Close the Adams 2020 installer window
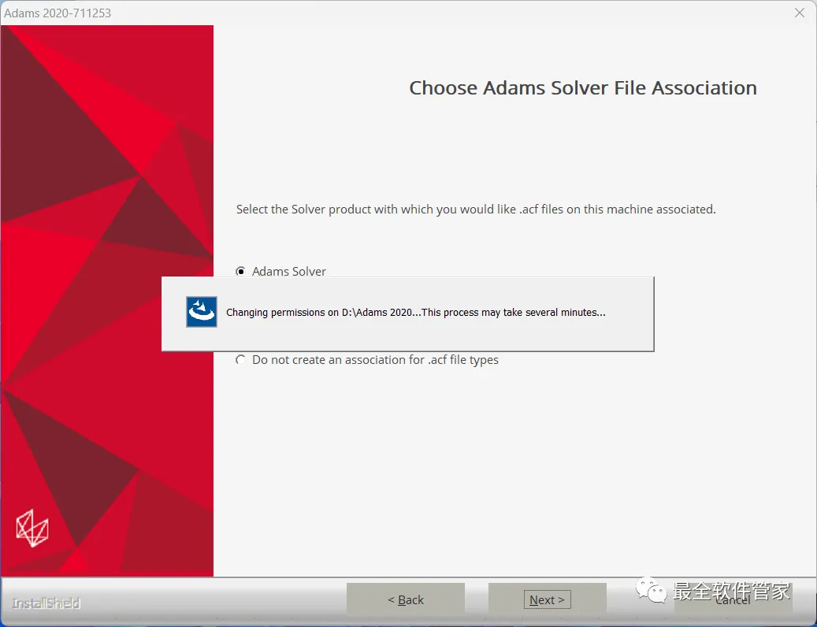The height and width of the screenshot is (627, 817). tap(800, 13)
